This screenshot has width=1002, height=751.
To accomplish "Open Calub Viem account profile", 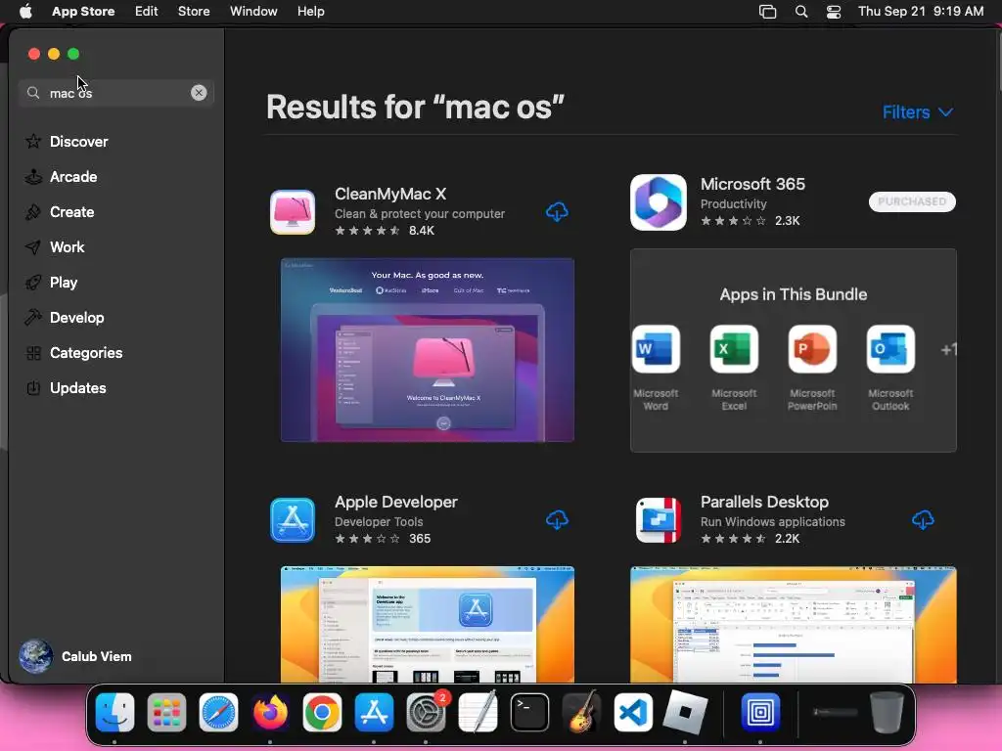I will click(x=75, y=656).
